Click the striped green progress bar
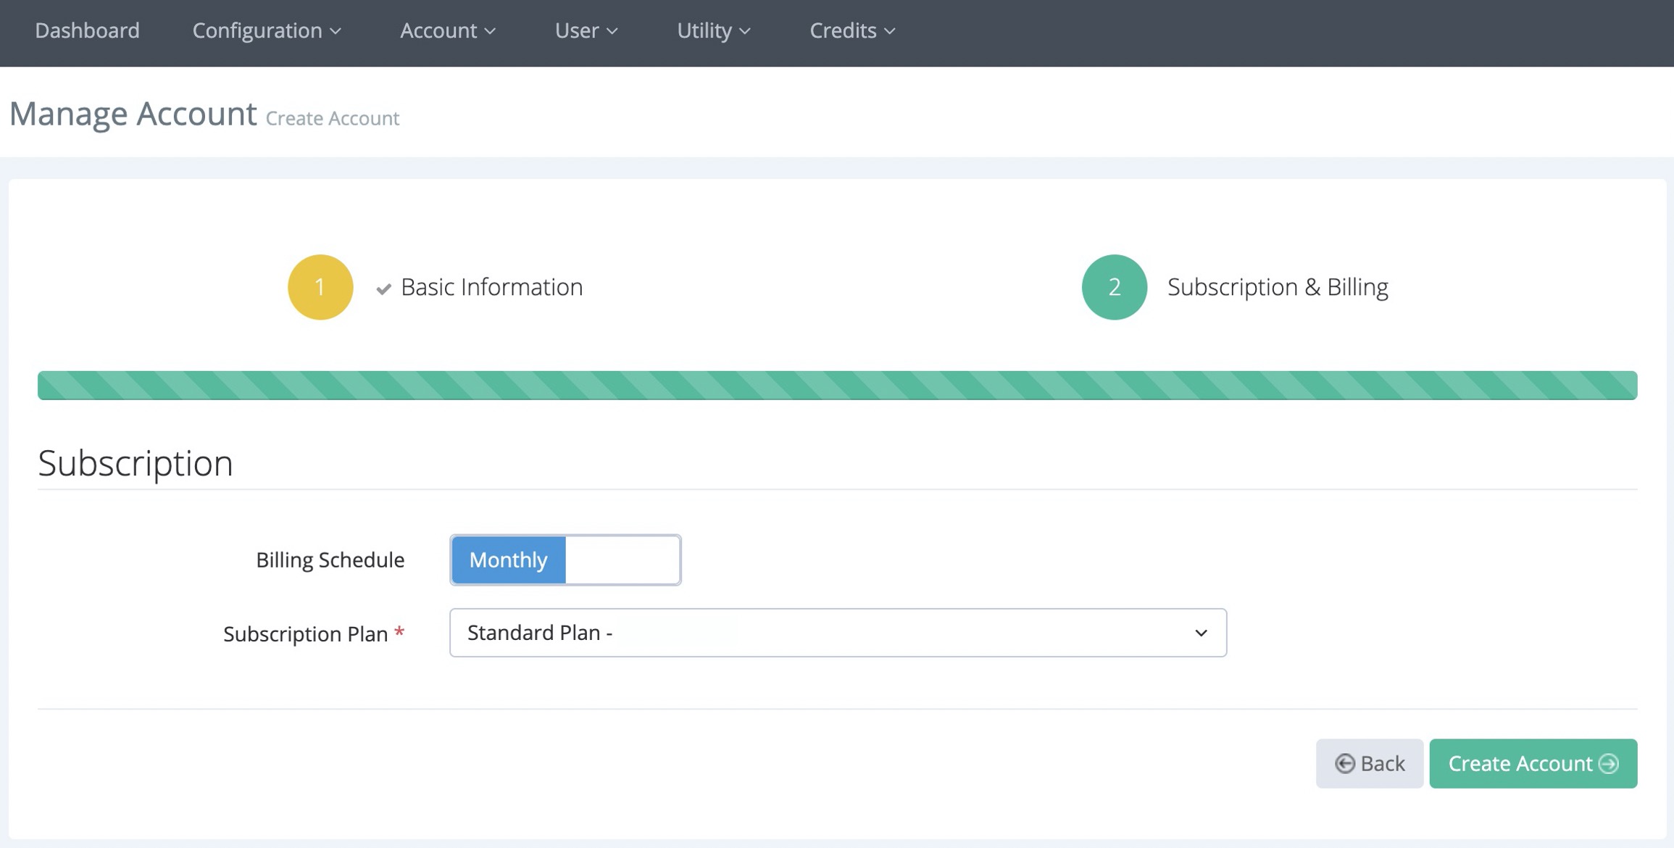This screenshot has height=848, width=1674. point(837,385)
